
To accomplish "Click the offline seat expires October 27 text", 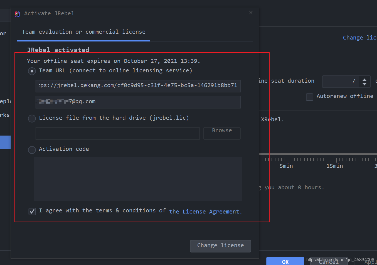I will click(114, 61).
